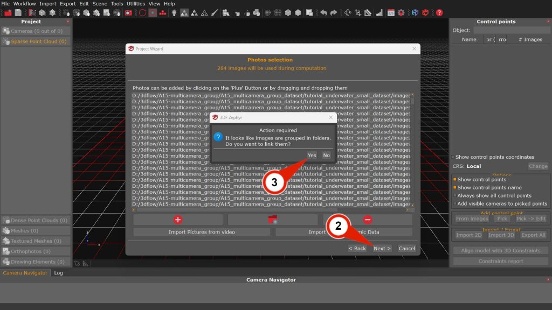Click Import Pictures from video button
The height and width of the screenshot is (310, 552).
pos(202,232)
